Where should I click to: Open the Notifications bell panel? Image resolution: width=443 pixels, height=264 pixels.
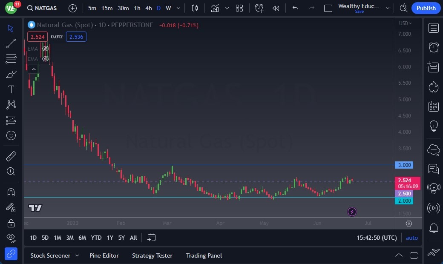(x=433, y=227)
